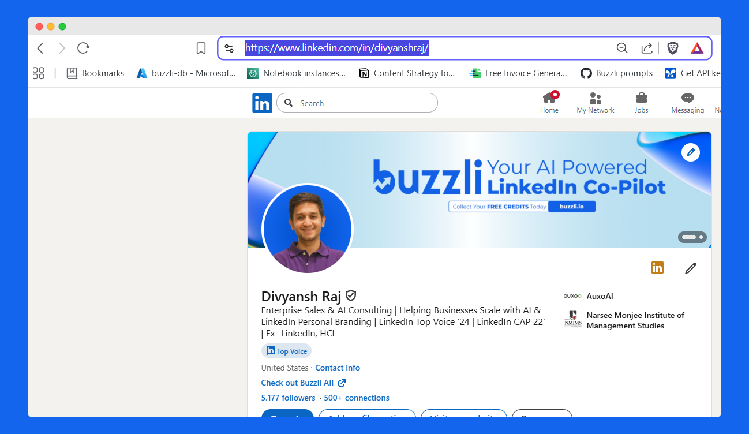The image size is (749, 434).
Task: Click the orange LinkedIn premium badge icon
Action: (657, 267)
